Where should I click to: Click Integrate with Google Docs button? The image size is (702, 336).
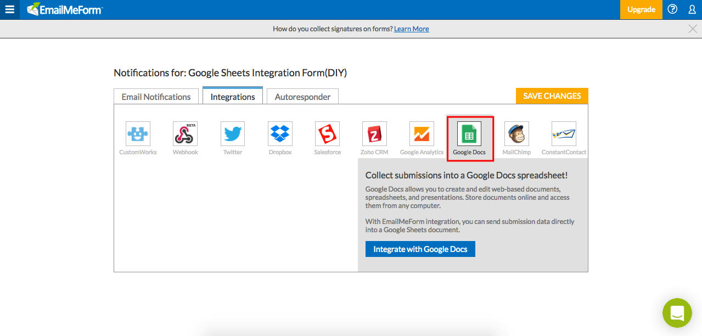click(420, 249)
